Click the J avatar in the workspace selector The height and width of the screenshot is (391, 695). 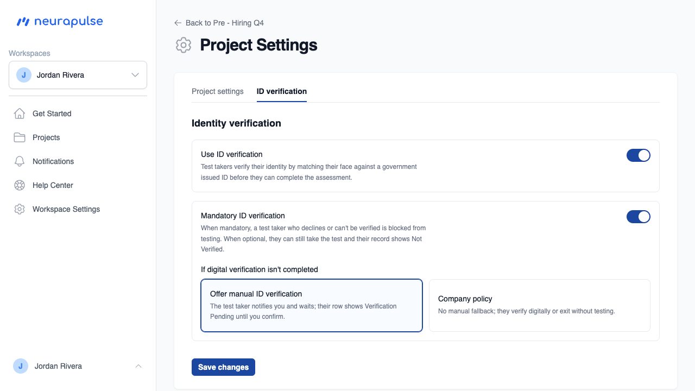[x=24, y=75]
